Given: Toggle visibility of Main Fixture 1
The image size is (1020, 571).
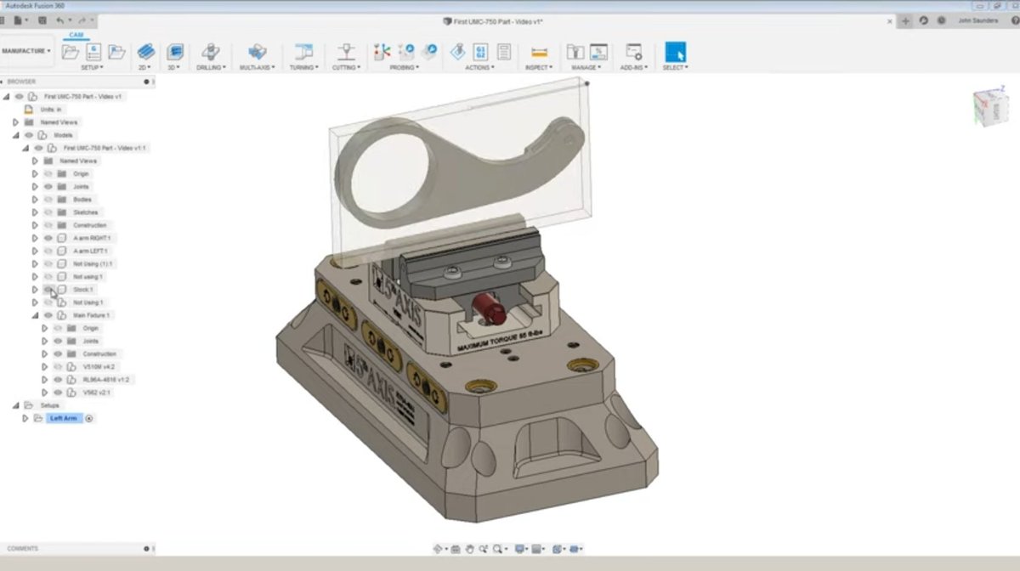Looking at the screenshot, I should (48, 315).
